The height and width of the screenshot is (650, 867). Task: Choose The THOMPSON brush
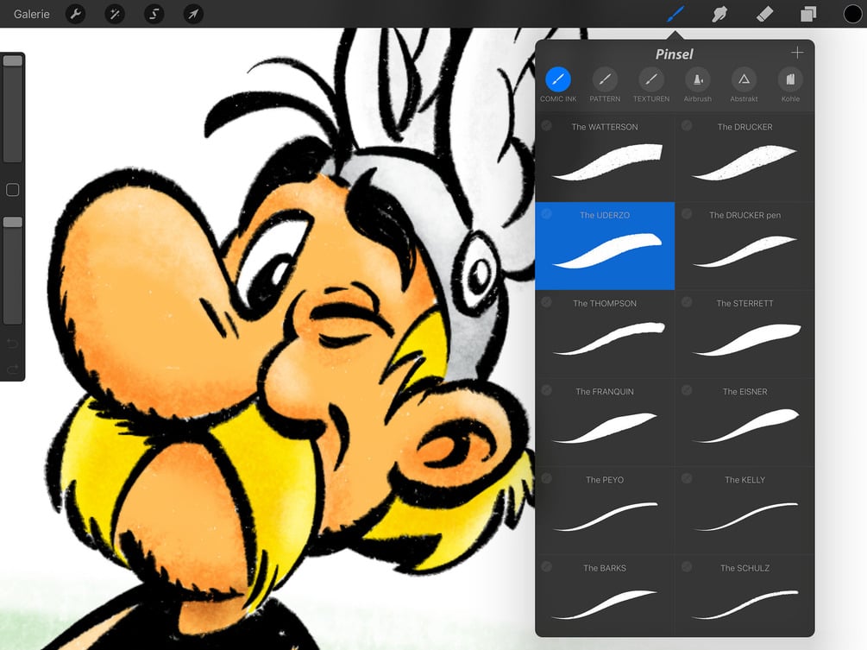[x=605, y=334]
